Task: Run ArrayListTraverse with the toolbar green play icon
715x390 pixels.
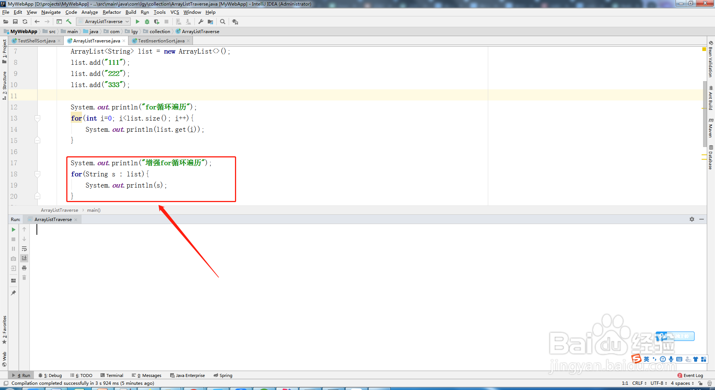Action: (x=137, y=22)
